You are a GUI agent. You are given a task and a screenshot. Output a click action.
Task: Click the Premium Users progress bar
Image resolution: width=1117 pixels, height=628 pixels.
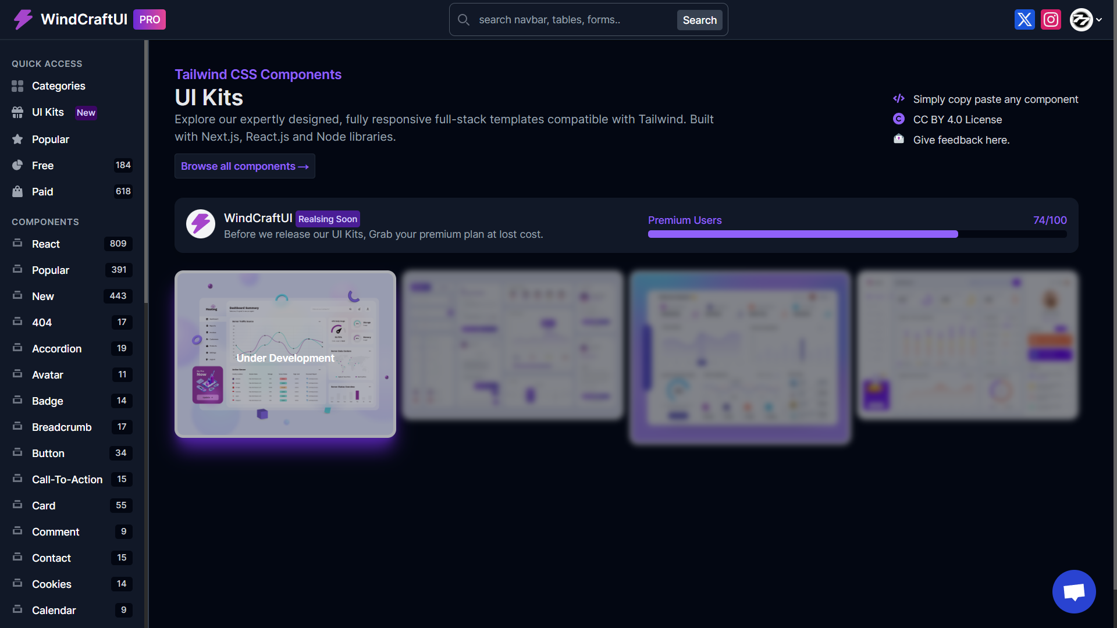coord(858,234)
